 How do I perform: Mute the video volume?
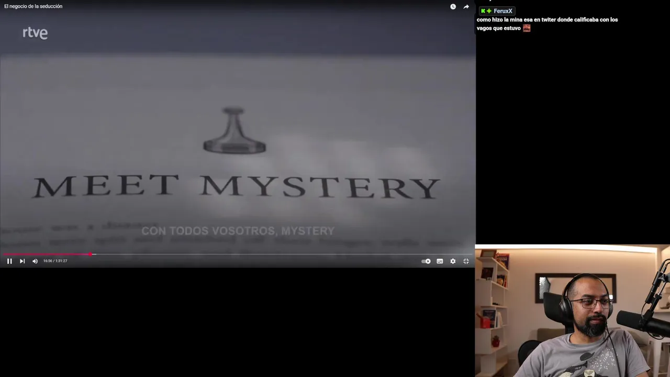pyautogui.click(x=35, y=261)
